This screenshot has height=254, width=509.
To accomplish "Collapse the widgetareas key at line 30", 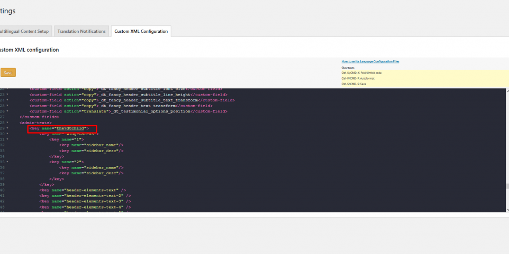I will point(7,134).
